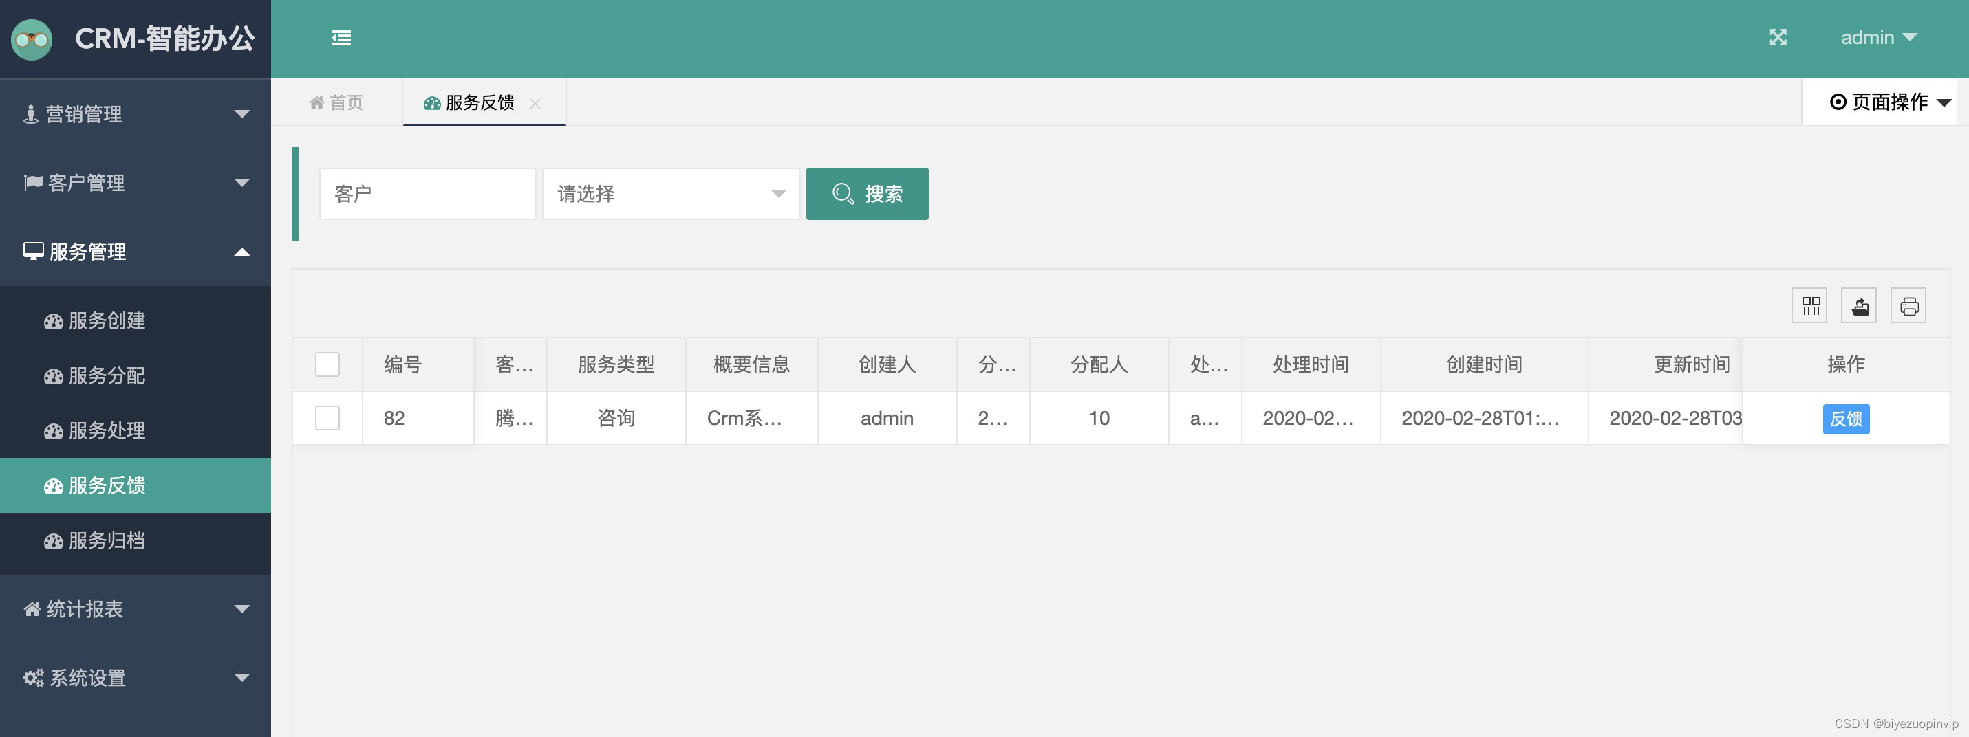Expand the 系统设置 menu arrow
The image size is (1969, 737).
pos(242,677)
